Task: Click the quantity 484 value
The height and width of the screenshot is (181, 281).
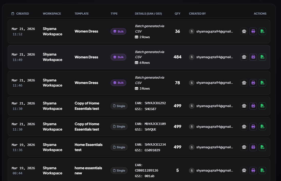Action: click(177, 57)
